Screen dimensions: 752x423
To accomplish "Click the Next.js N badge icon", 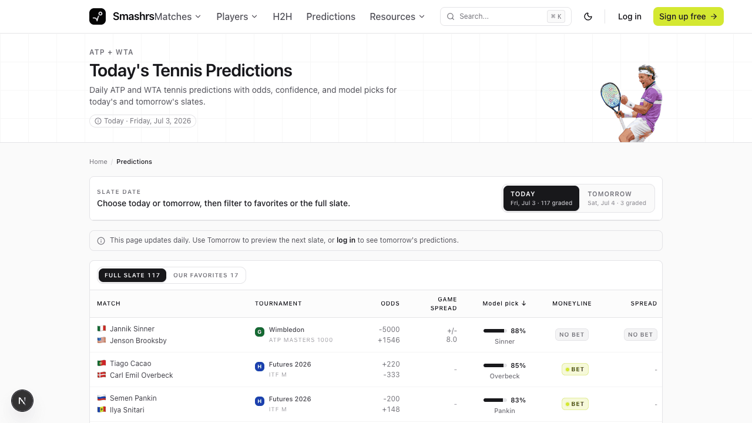I will (22, 401).
